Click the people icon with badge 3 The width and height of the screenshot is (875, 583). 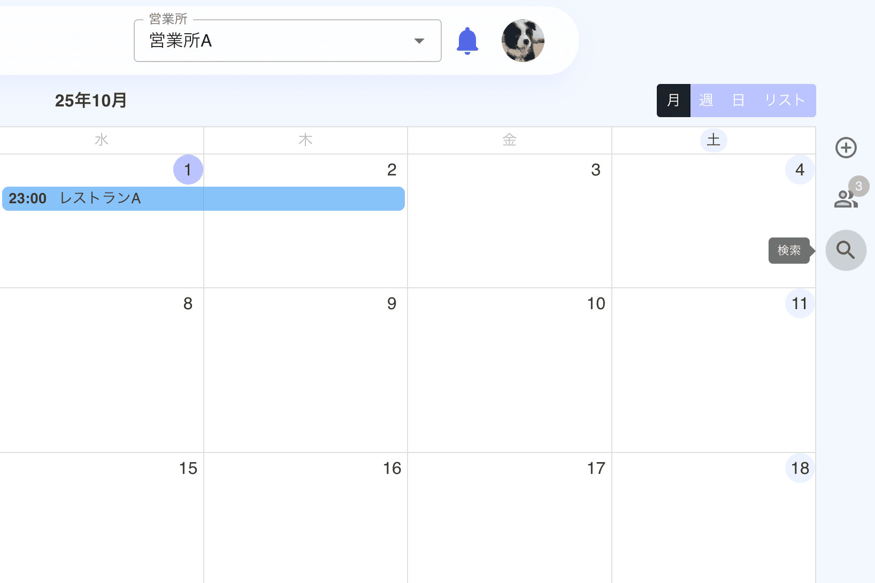(846, 199)
